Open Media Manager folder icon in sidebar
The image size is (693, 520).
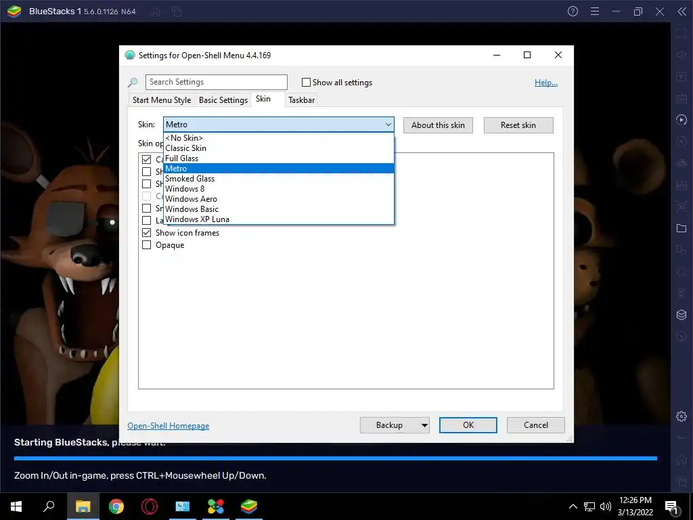[x=681, y=228]
